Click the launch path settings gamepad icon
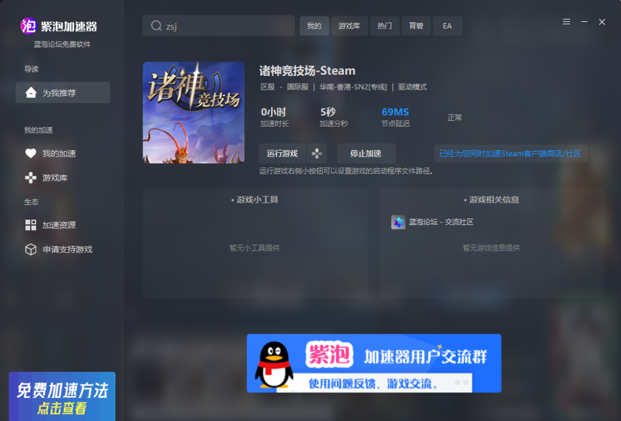Viewport: 621px width, 421px height. pyautogui.click(x=317, y=153)
